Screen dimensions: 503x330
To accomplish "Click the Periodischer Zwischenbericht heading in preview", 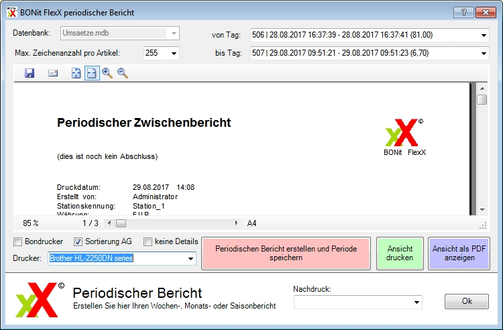I will pos(144,123).
